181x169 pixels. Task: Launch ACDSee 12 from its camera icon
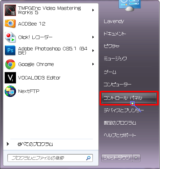[x=10, y=24]
